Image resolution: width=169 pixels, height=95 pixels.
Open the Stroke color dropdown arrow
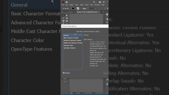pyautogui.click(x=80, y=8)
